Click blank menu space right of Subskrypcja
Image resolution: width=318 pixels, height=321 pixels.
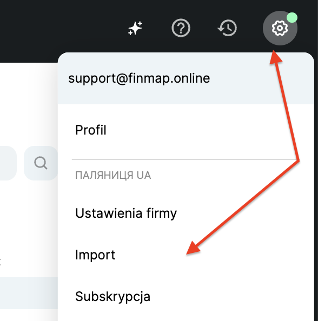coord(226,297)
